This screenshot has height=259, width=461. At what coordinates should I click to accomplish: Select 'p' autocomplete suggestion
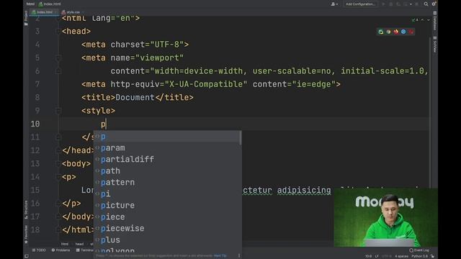click(167, 137)
